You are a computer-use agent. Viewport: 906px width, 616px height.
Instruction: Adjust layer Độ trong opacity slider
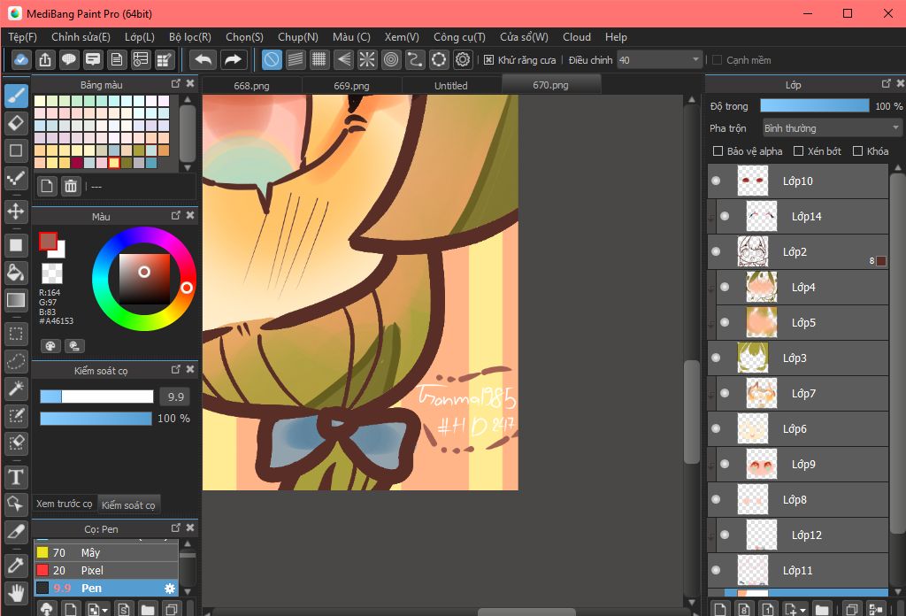815,105
